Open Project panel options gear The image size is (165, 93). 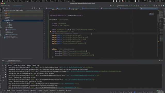coord(39,8)
